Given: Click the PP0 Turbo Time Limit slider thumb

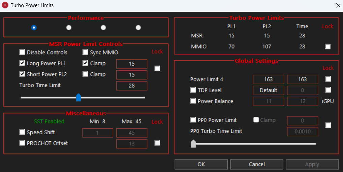Looking at the screenshot, I should pyautogui.click(x=193, y=144).
